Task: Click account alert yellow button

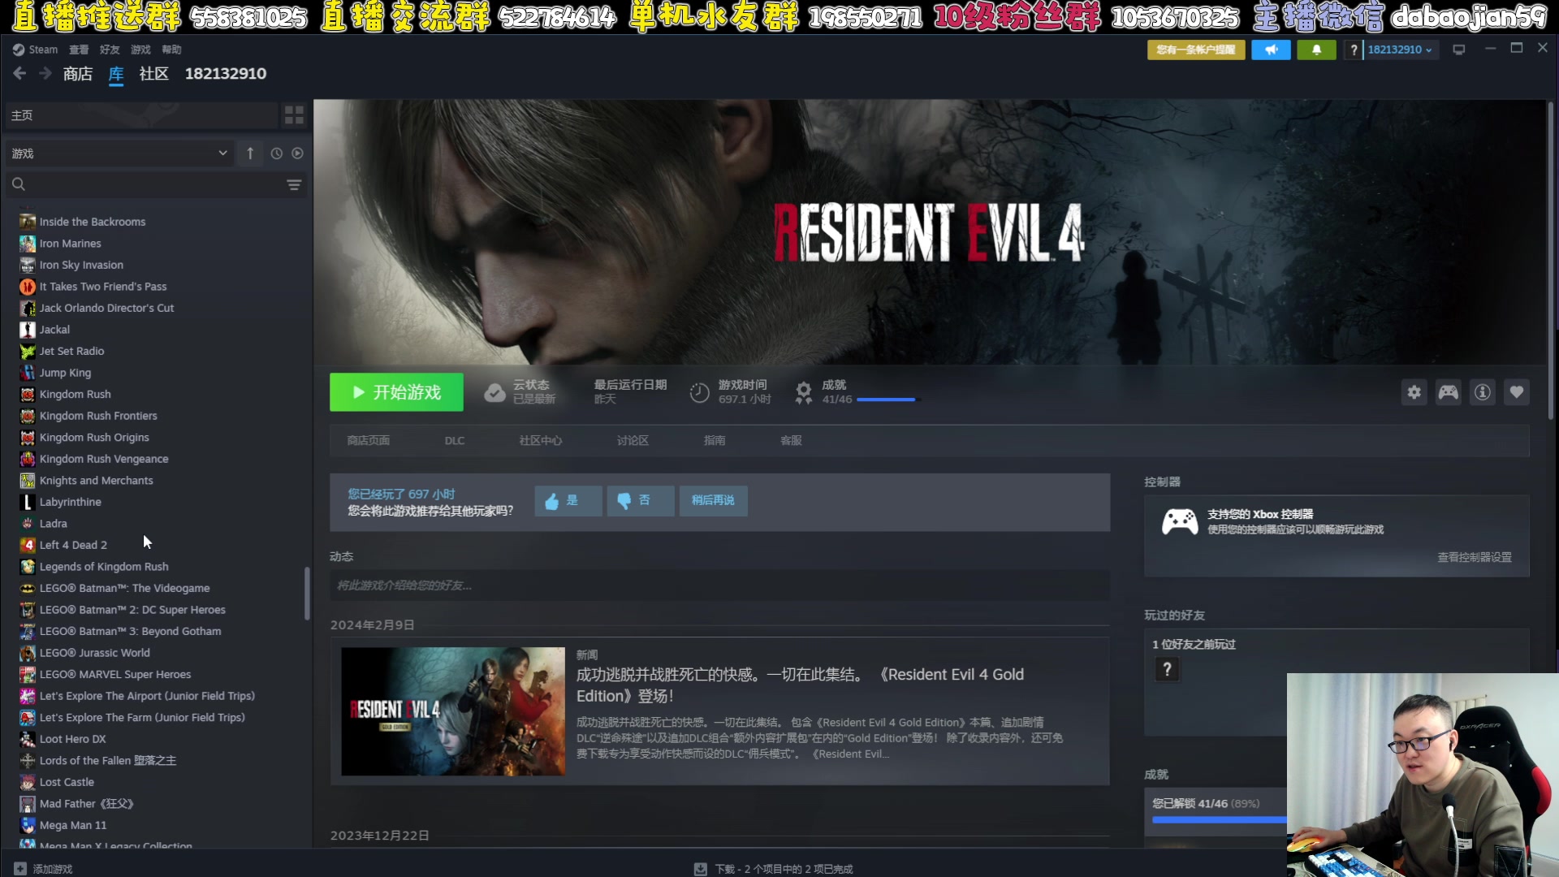Action: click(1195, 50)
